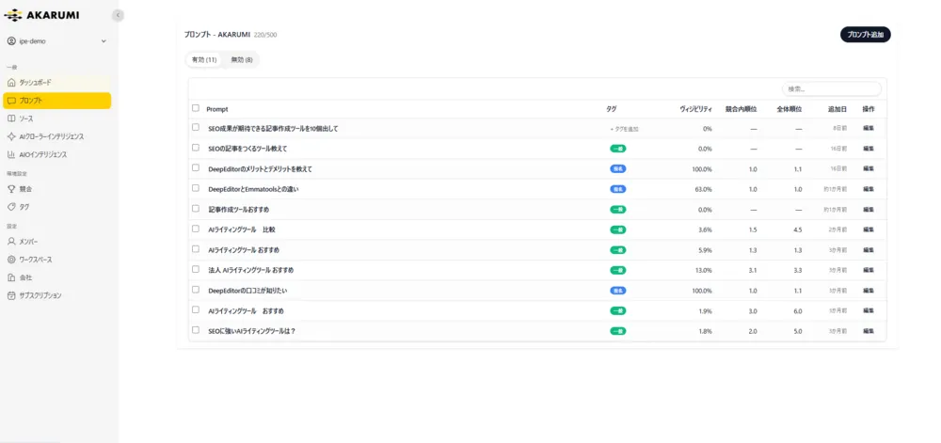Viewport: 941px width, 443px height.
Task: Click the AIクローラーインテリジェンス sparkle icon
Action: (11, 136)
